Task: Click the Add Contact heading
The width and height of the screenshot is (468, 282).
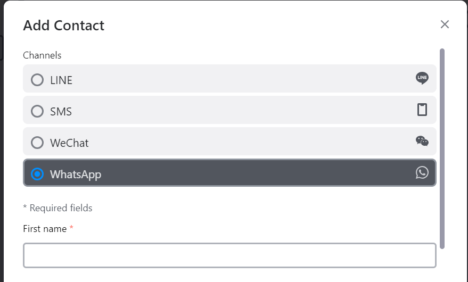Action: 64,26
